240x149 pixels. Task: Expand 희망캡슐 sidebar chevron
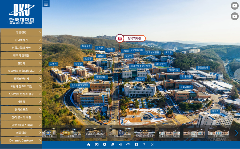tap(40, 133)
